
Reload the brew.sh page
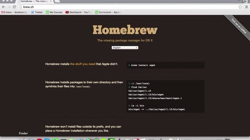[14, 7]
